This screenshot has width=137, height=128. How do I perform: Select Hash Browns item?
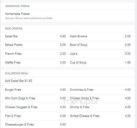coord(100,36)
